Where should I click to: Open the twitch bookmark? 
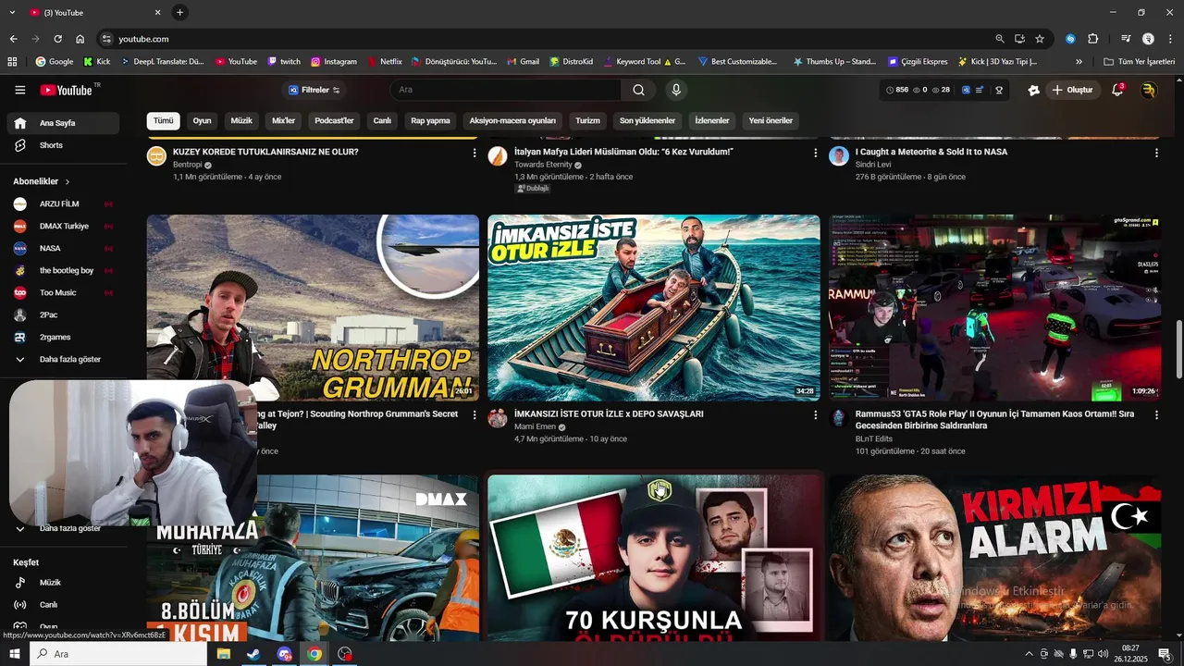pyautogui.click(x=284, y=62)
